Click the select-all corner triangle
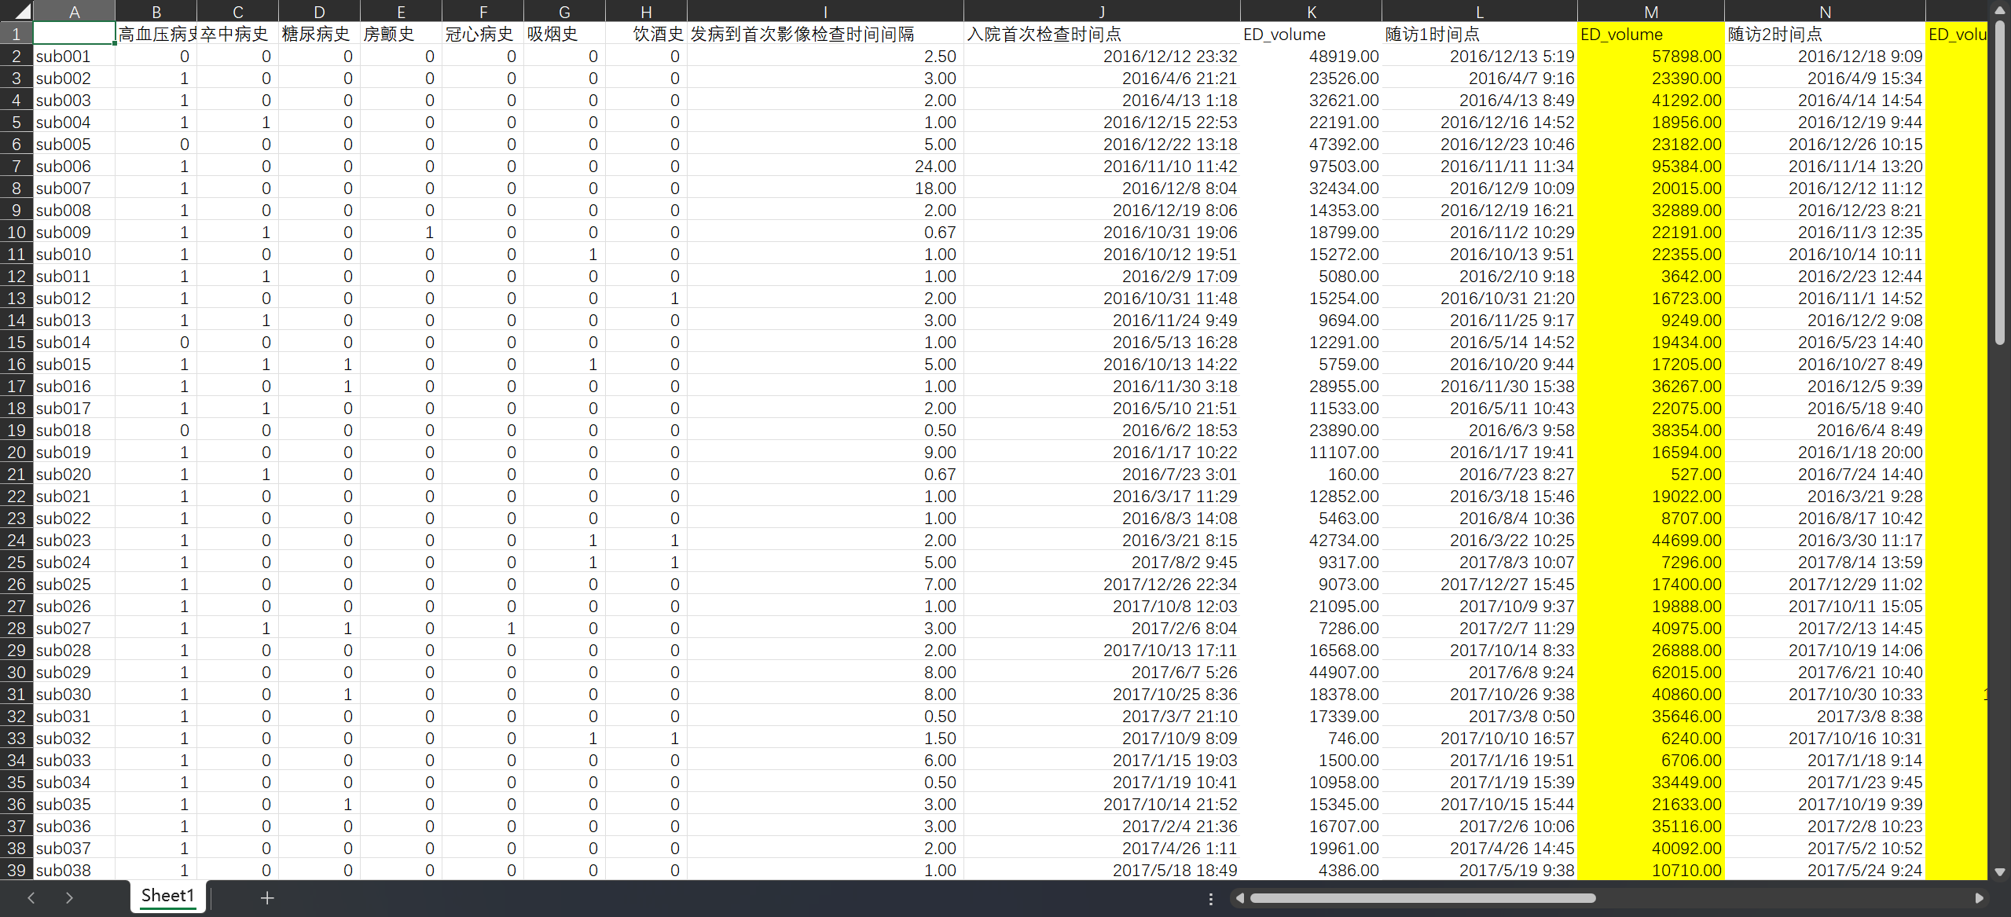Image resolution: width=2011 pixels, height=917 pixels. click(22, 11)
